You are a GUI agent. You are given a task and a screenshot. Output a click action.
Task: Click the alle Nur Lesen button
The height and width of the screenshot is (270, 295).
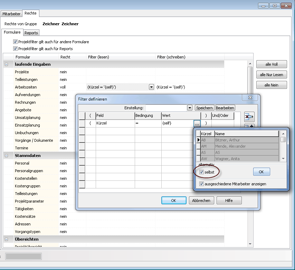pyautogui.click(x=271, y=75)
